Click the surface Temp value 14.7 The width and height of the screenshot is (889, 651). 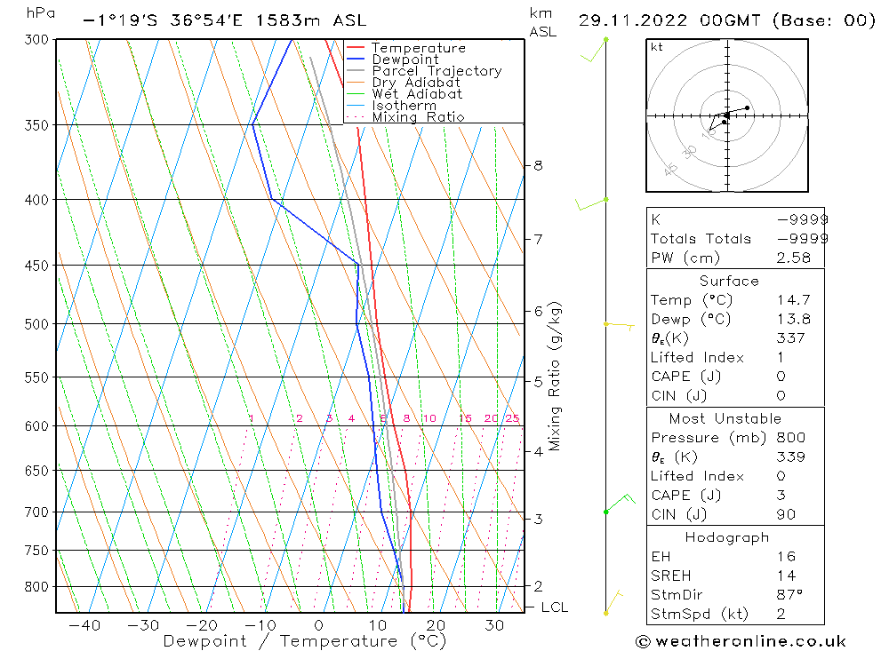point(793,300)
